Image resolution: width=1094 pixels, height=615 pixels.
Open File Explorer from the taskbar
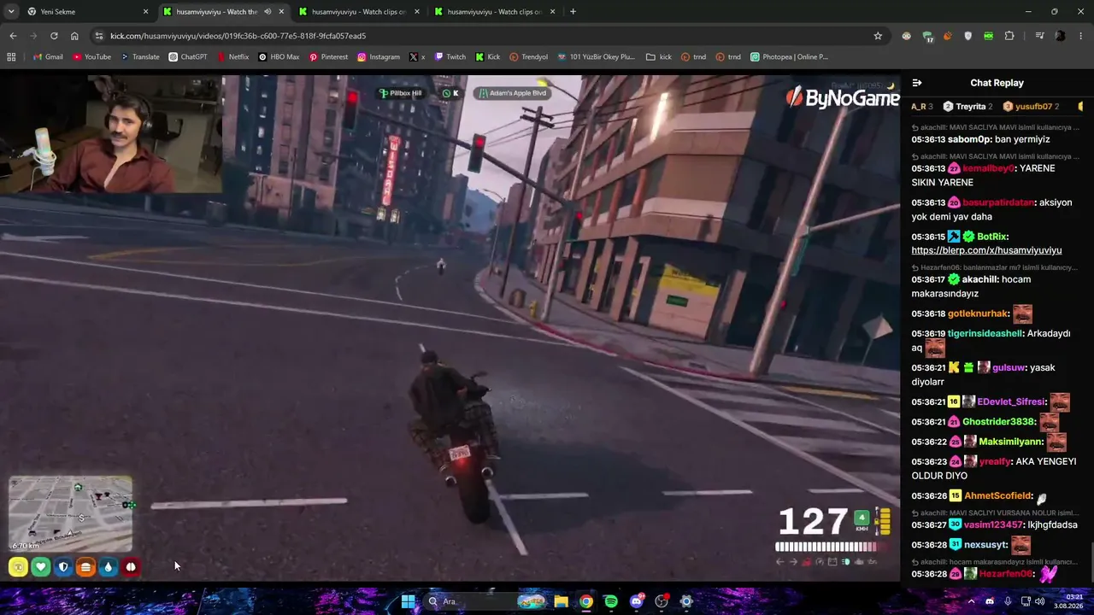(561, 601)
